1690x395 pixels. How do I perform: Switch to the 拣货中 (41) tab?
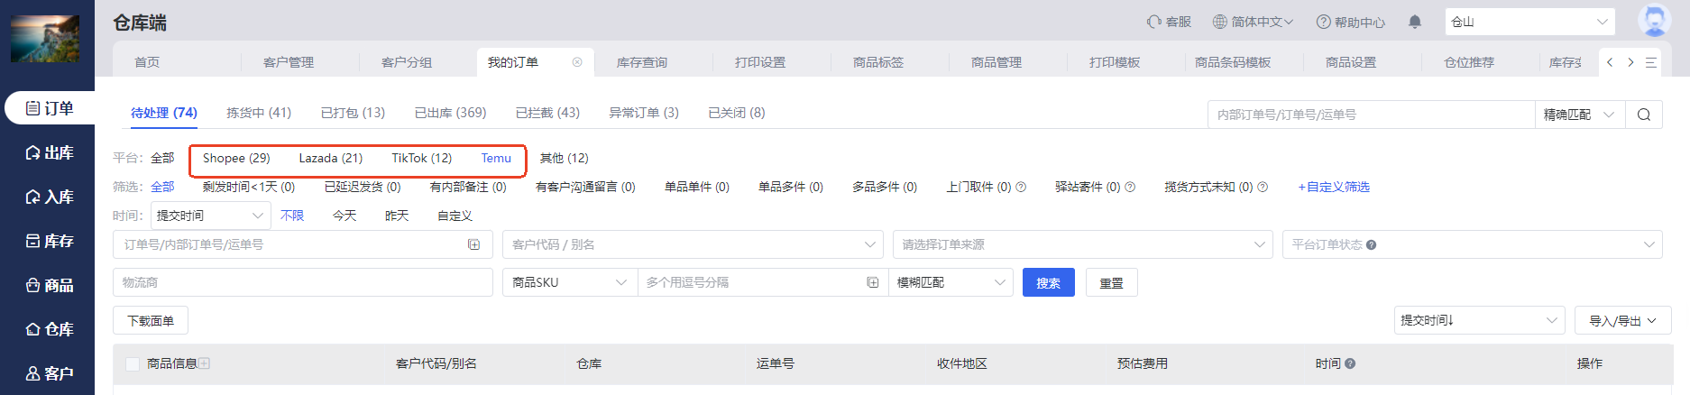click(x=259, y=113)
